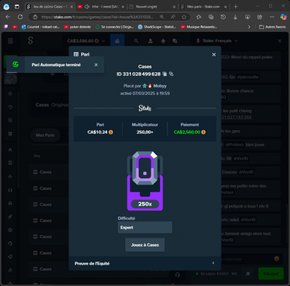The image size is (290, 286).
Task: Open the Difficulté Expert field
Action: (x=145, y=228)
